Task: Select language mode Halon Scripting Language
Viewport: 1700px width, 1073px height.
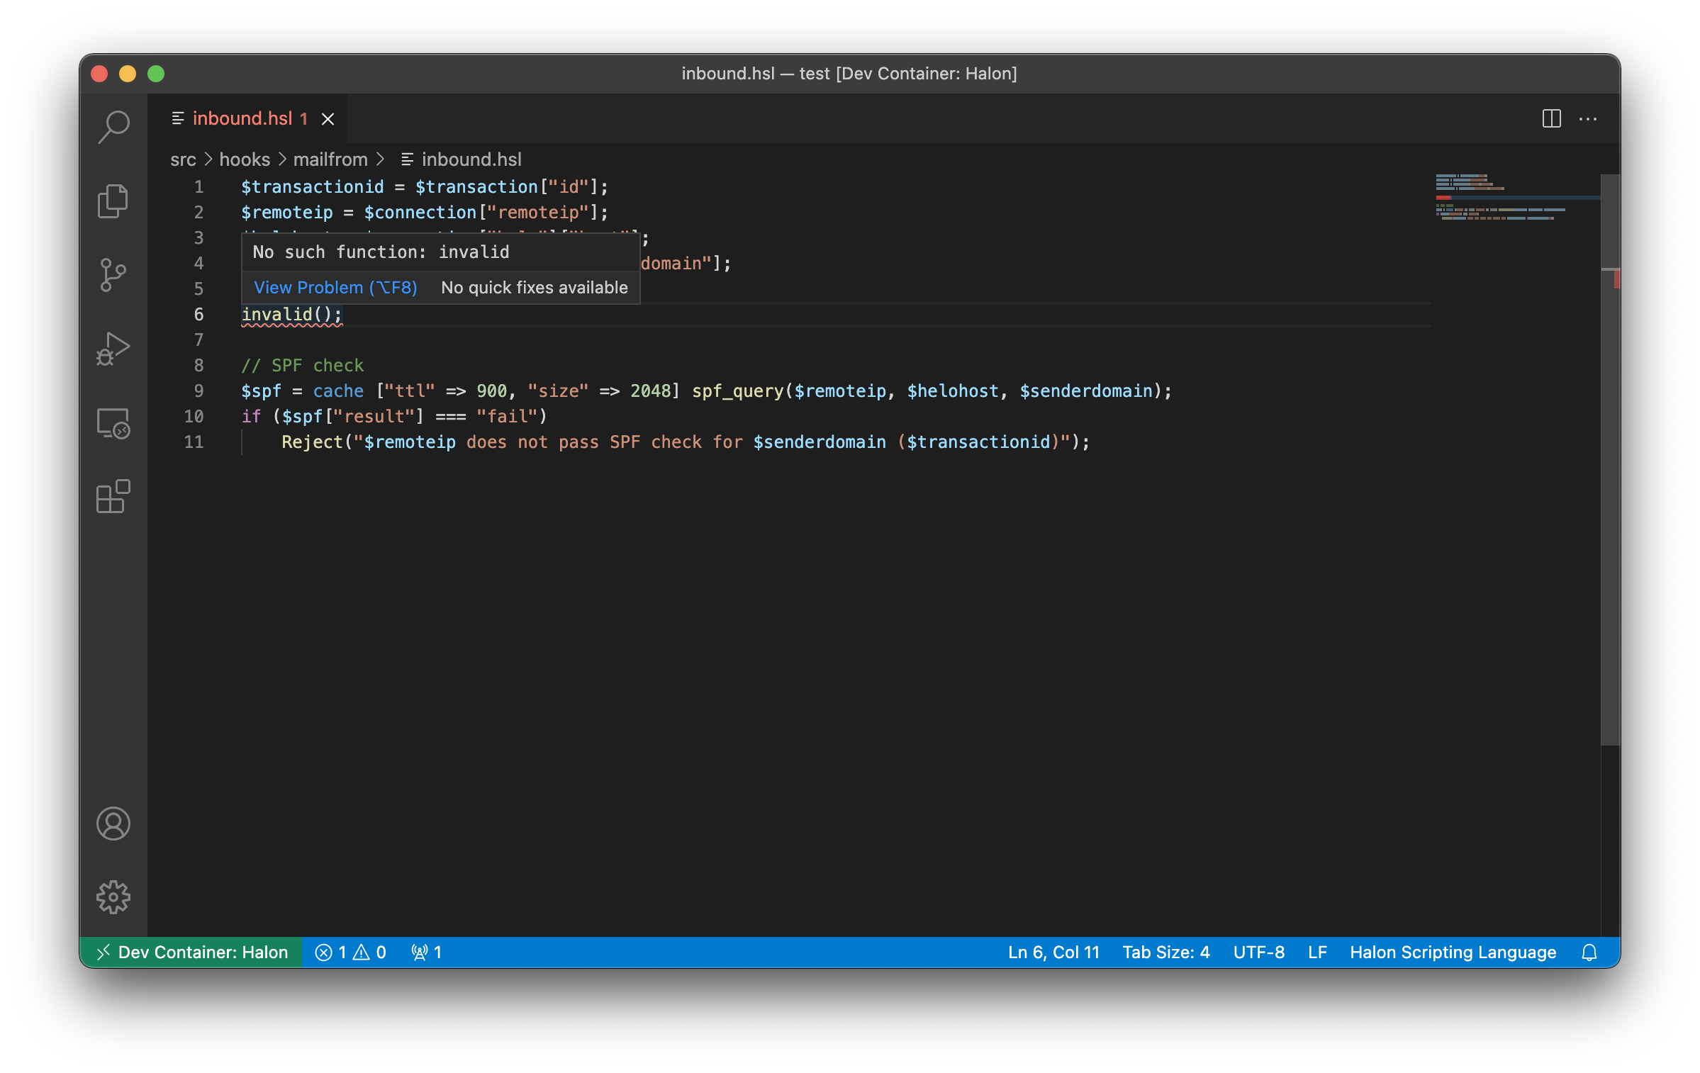Action: [1453, 952]
